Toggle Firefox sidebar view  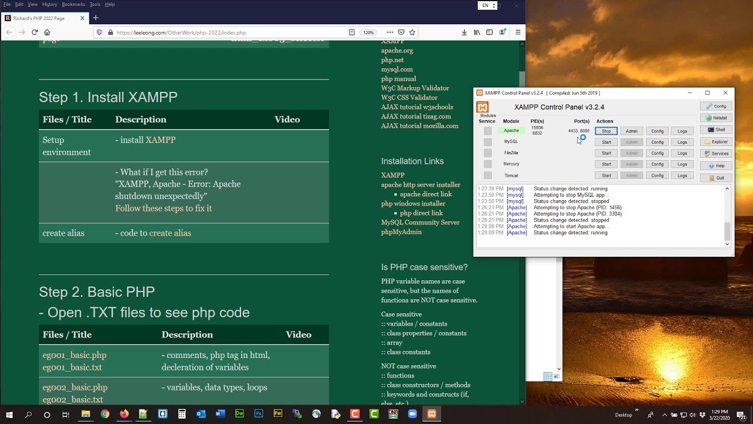(489, 32)
